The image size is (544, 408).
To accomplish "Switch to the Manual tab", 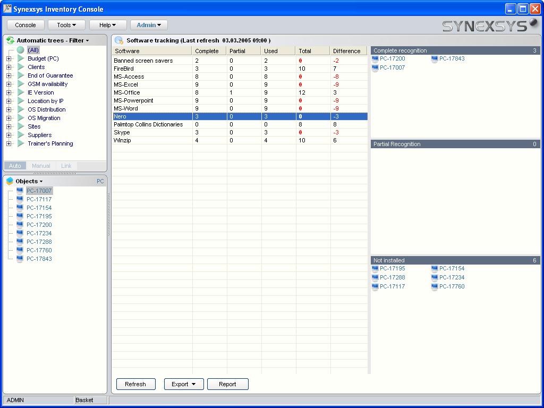I will pos(41,166).
